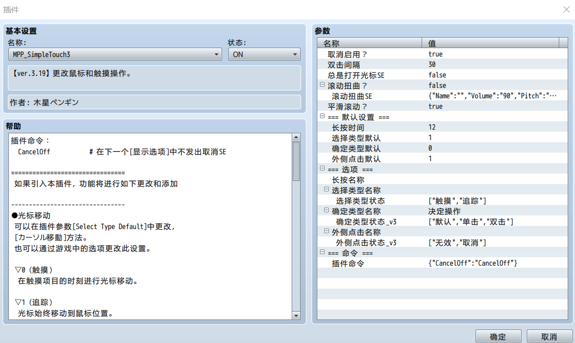Click the help panel's scrollbar thumb
Image resolution: width=575 pixels, height=343 pixels.
[x=296, y=162]
